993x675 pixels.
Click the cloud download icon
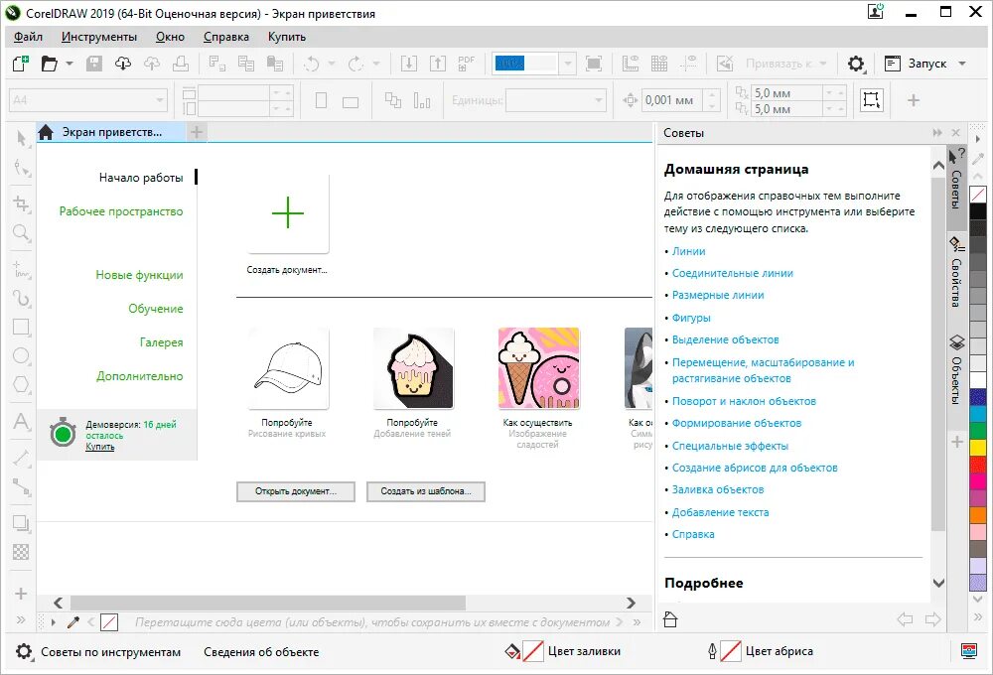coord(123,64)
